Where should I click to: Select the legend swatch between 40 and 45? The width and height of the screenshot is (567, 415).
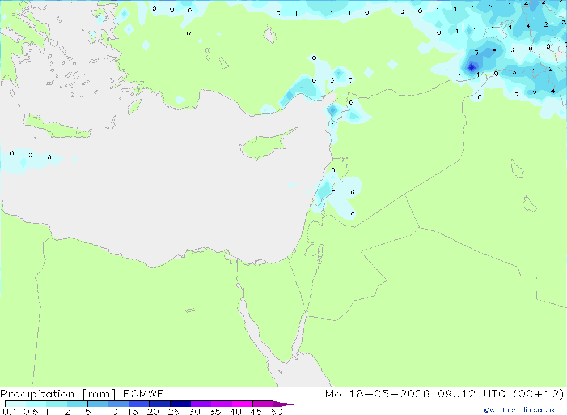(242, 404)
